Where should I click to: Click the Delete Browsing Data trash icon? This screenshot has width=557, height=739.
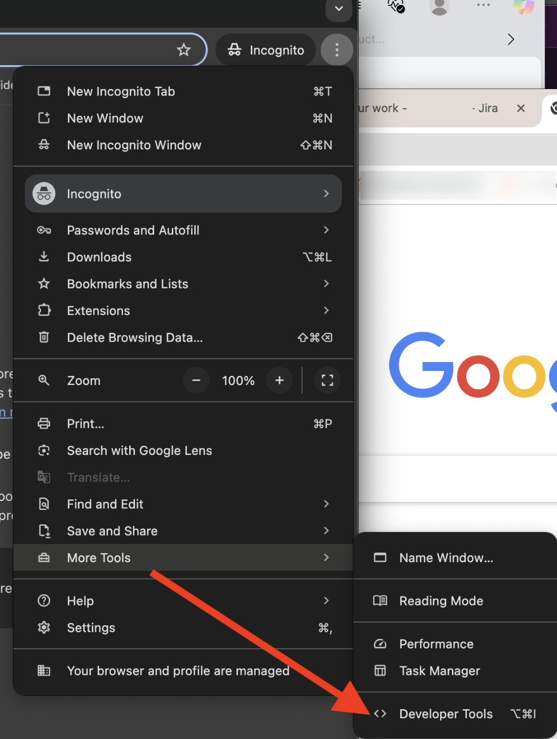44,337
